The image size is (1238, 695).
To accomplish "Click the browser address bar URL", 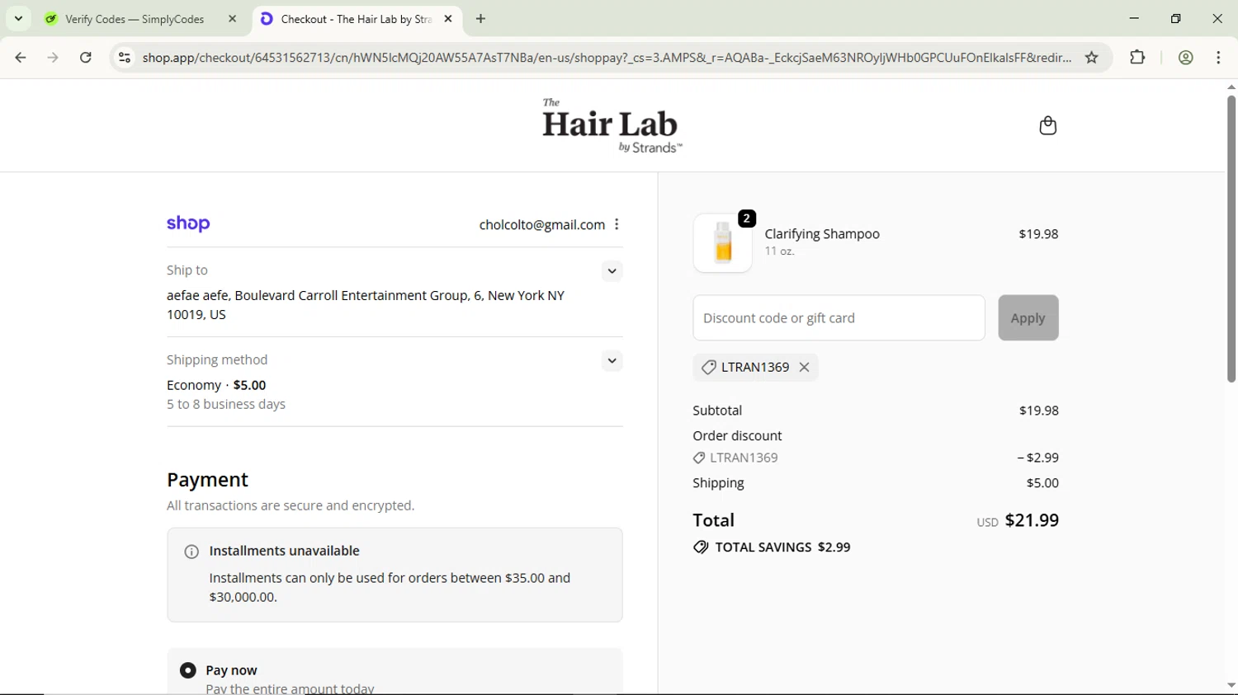I will [607, 58].
